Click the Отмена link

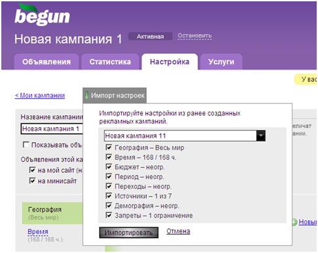click(x=178, y=231)
